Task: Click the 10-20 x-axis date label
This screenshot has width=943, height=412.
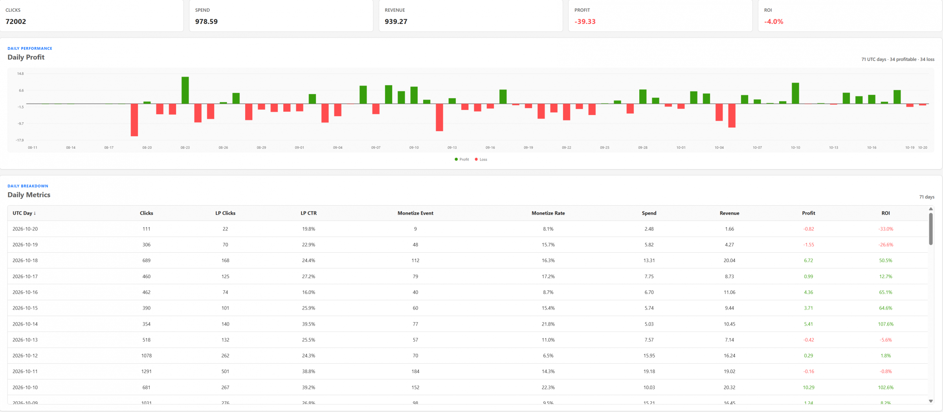Action: point(923,148)
